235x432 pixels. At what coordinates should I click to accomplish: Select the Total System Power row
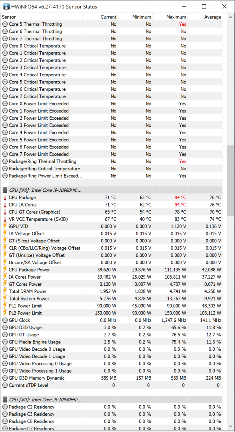point(112,299)
